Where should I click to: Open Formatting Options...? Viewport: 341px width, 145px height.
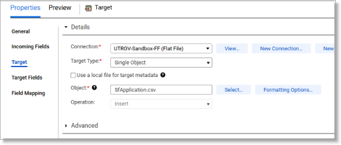pos(288,90)
